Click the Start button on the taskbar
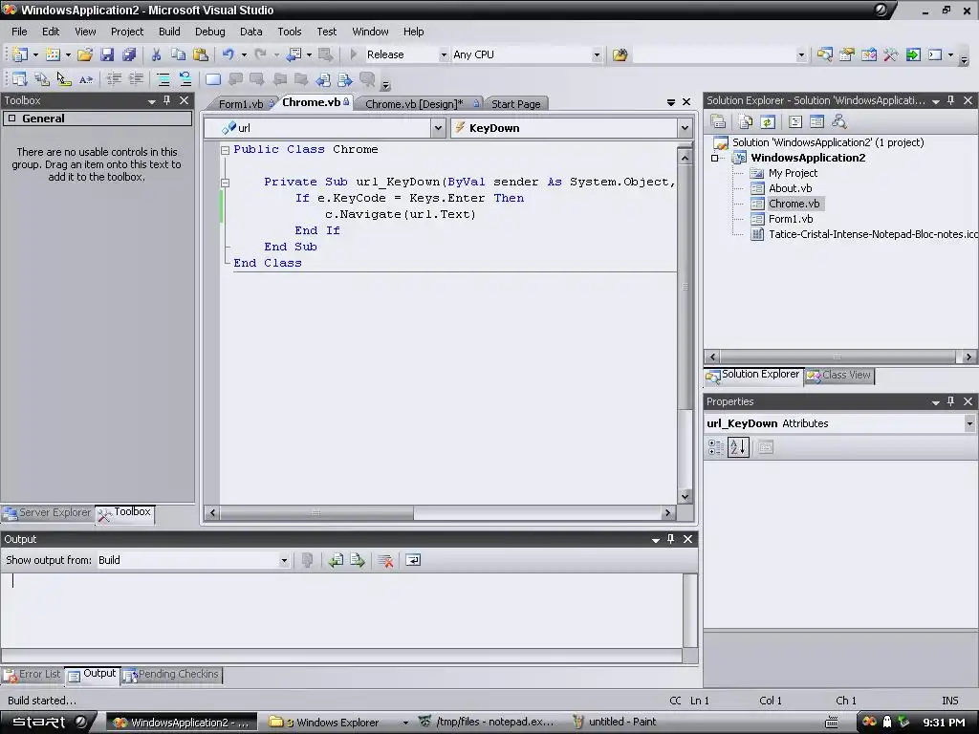This screenshot has height=734, width=979. [x=49, y=723]
